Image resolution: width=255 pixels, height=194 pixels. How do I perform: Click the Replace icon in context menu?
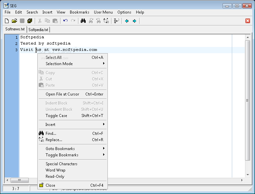[x=41, y=139]
